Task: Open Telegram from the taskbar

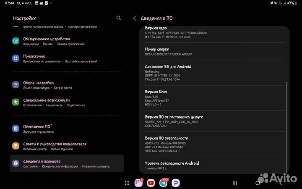Action: [163, 183]
